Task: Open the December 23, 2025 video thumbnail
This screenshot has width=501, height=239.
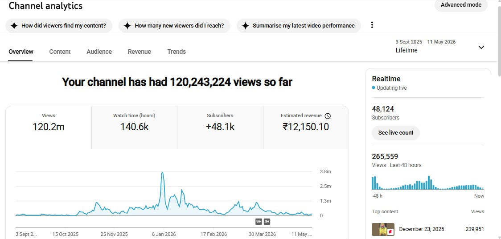Action: [x=383, y=230]
